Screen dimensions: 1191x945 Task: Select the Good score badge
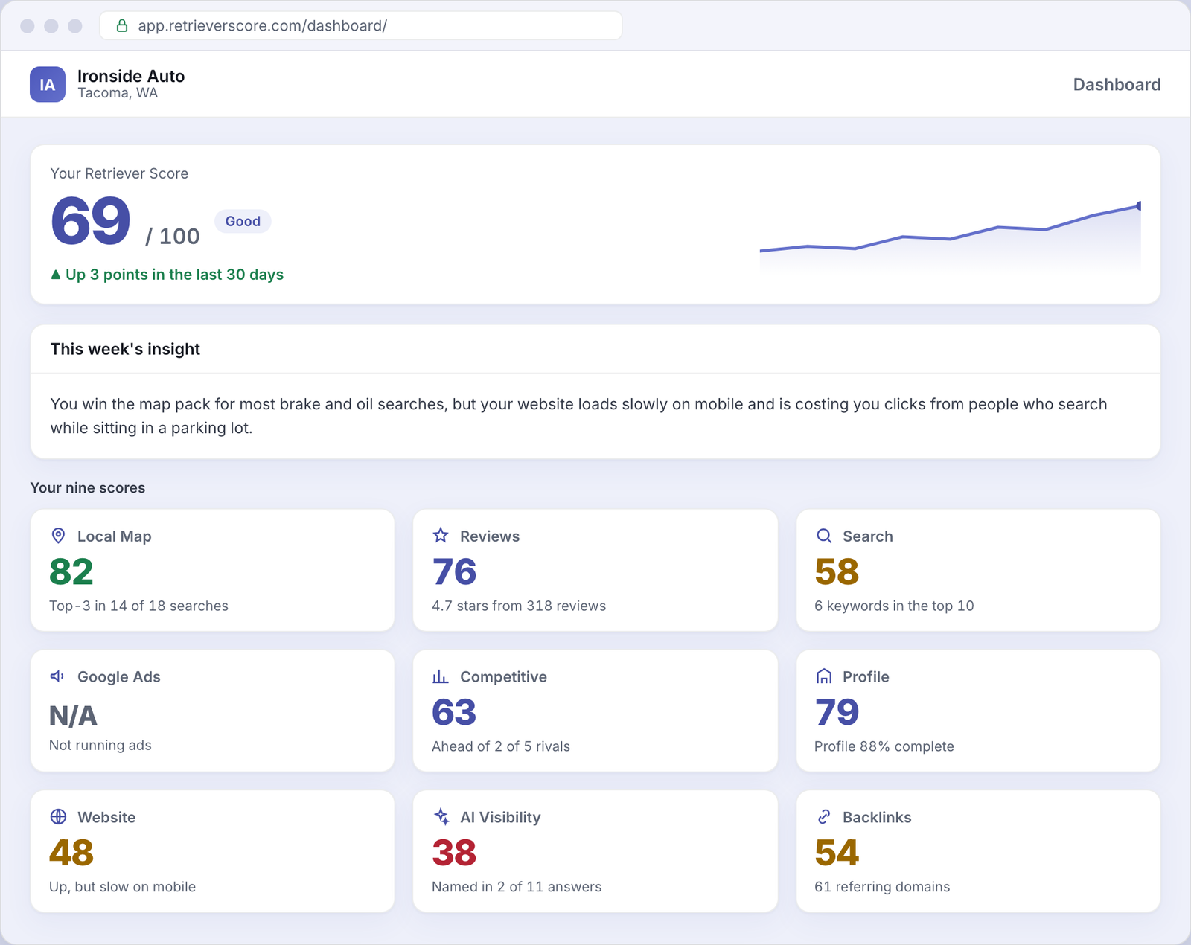(x=243, y=221)
